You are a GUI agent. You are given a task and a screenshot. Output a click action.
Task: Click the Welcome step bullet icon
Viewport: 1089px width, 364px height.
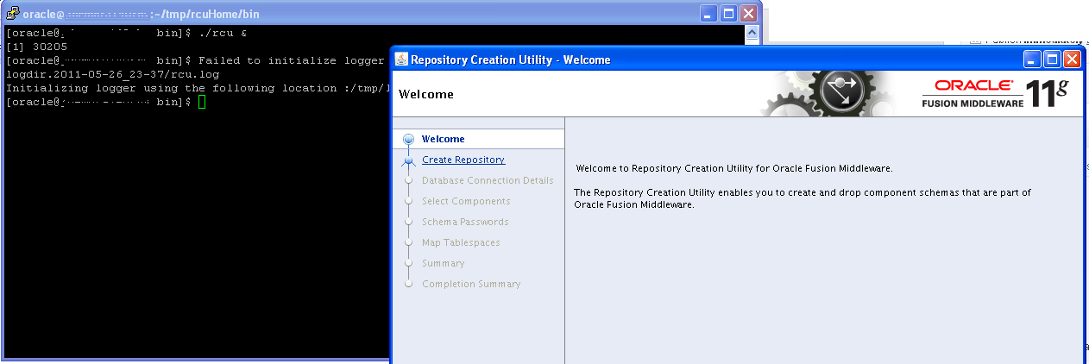(408, 140)
